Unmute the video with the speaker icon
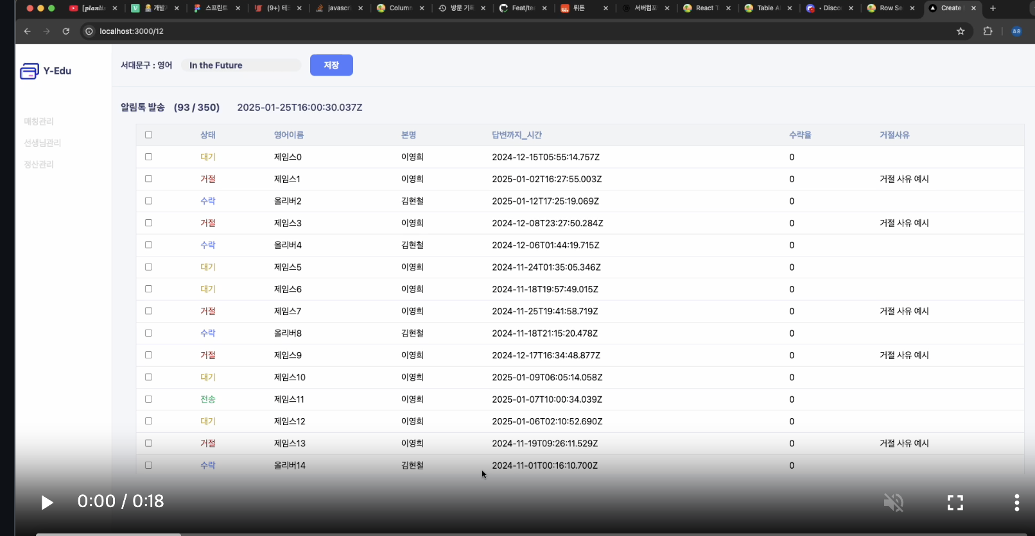Viewport: 1035px width, 536px height. (894, 502)
